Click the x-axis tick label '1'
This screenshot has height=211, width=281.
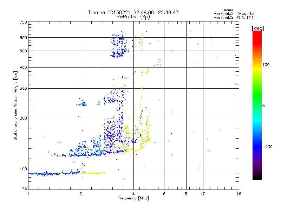coord(28,194)
